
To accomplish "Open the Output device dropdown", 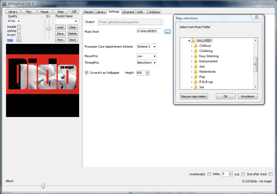I will 130,22.
